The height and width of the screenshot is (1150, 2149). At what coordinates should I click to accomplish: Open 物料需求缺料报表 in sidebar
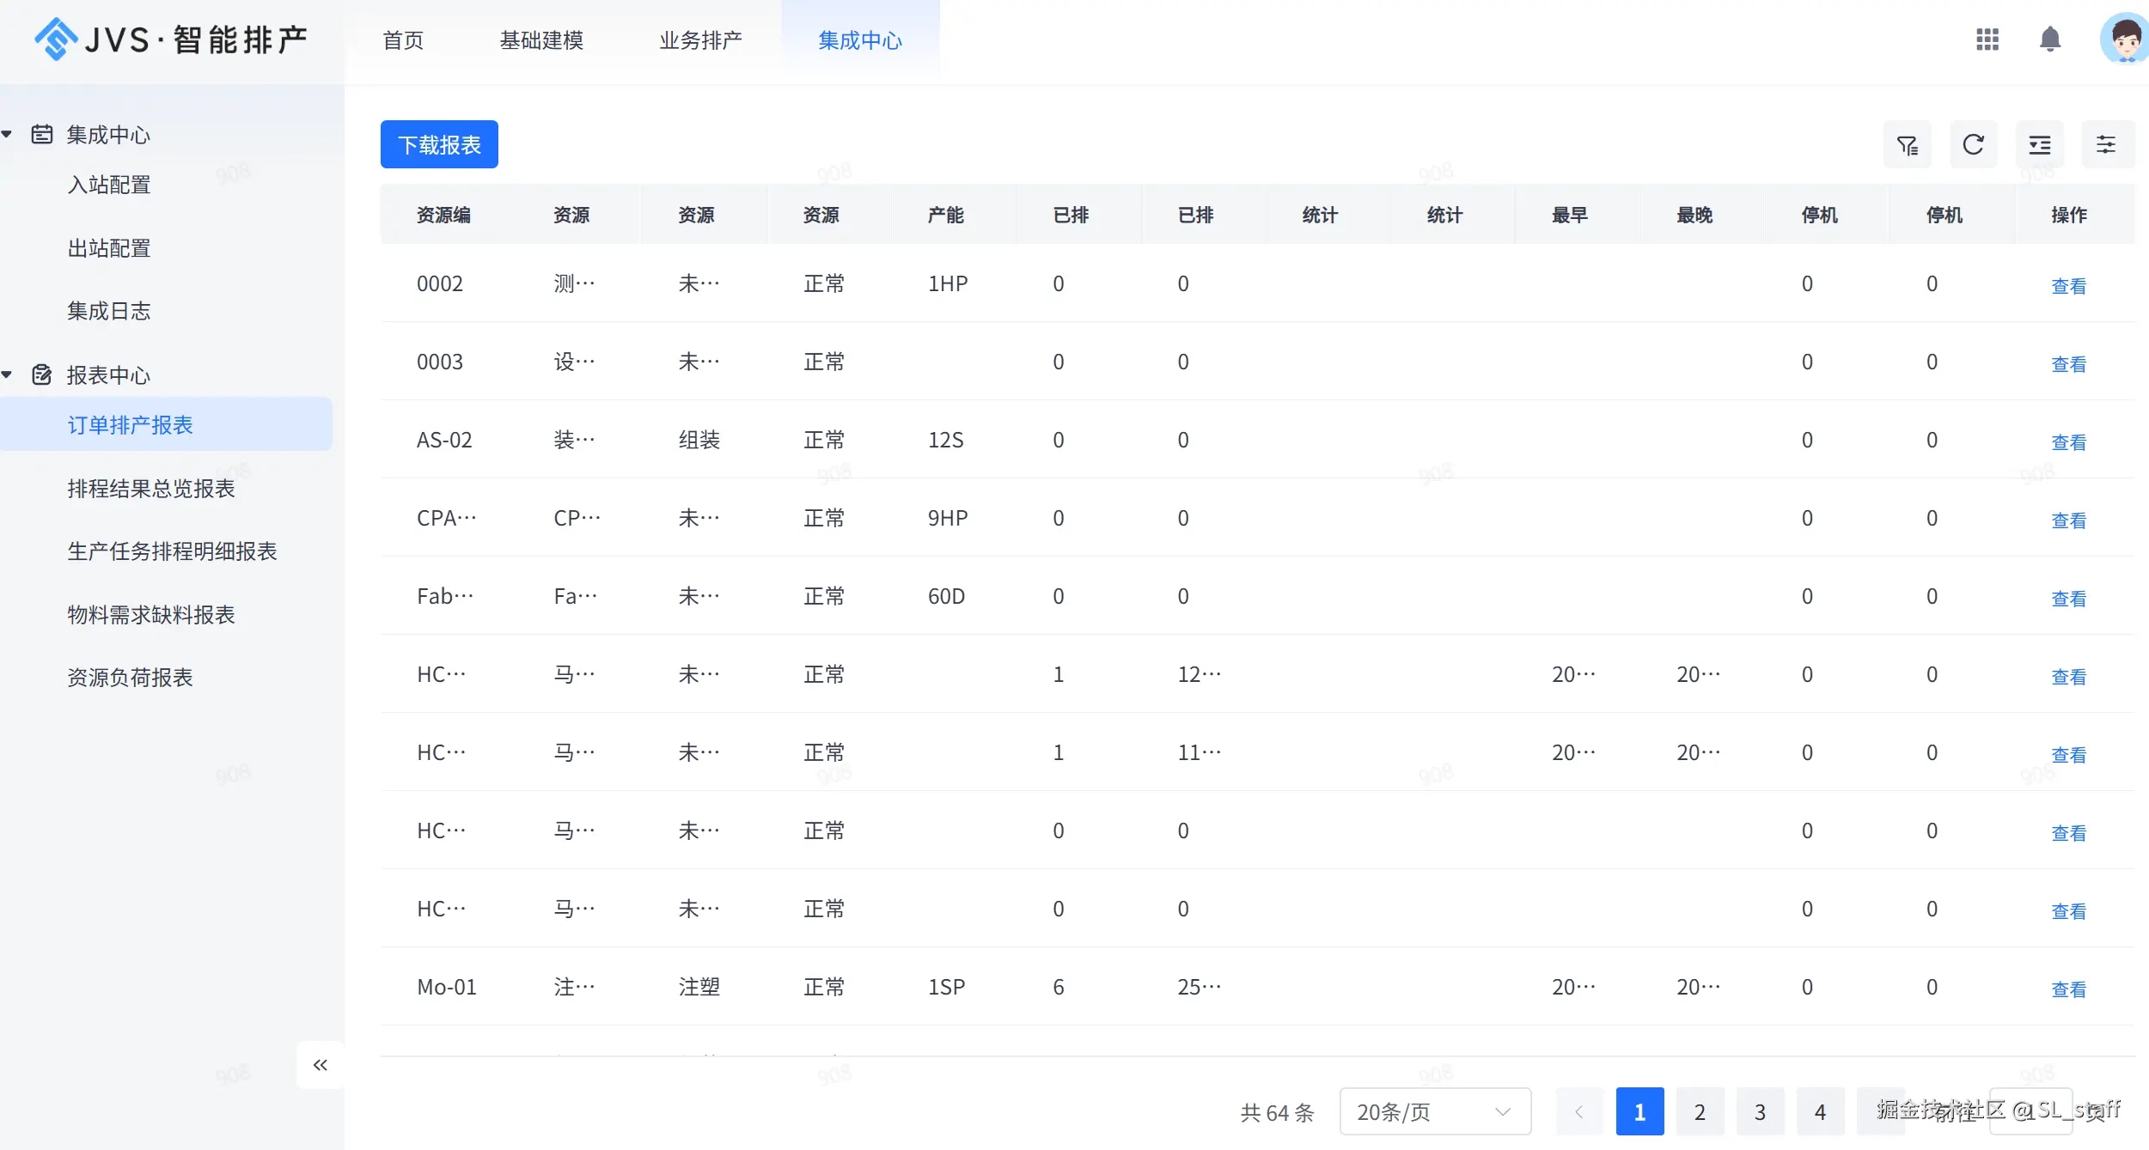(151, 615)
